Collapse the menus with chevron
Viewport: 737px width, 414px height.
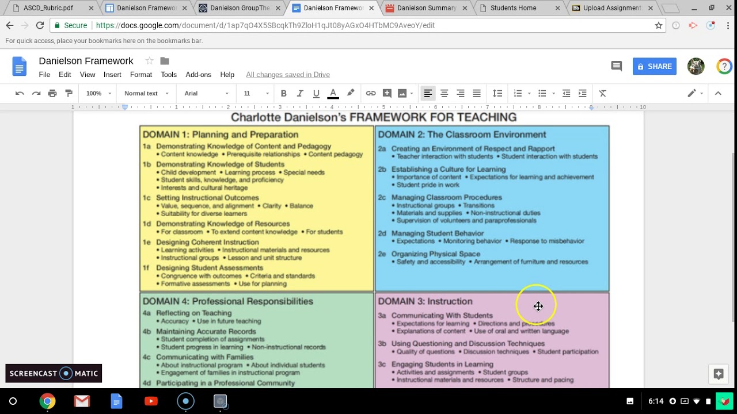pos(718,93)
